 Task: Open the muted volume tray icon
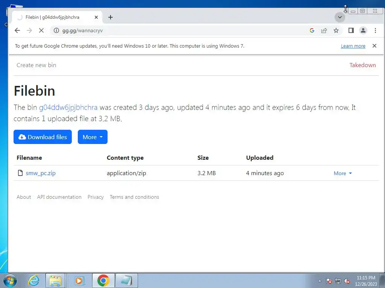pyautogui.click(x=347, y=281)
